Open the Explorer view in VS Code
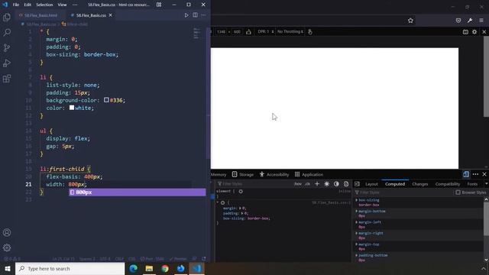The height and width of the screenshot is (275, 489). [x=7, y=17]
